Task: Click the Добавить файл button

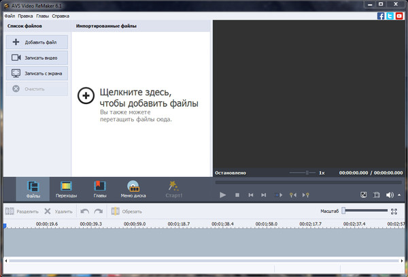Action: coord(37,42)
